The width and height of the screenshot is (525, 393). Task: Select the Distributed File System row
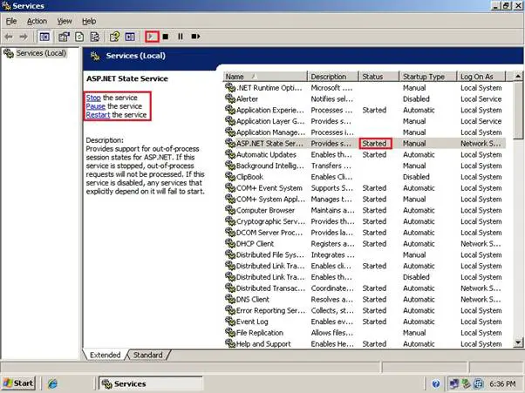pyautogui.click(x=365, y=254)
